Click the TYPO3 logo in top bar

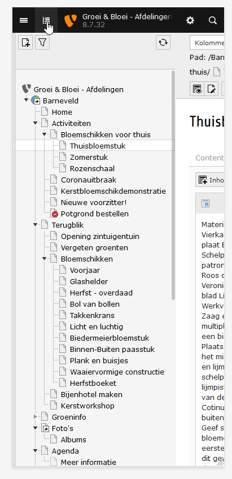(70, 20)
